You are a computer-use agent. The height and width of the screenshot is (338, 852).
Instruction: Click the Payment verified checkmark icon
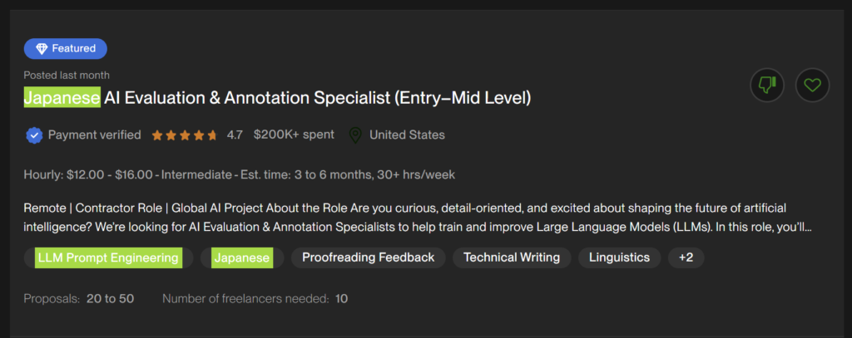tap(34, 135)
